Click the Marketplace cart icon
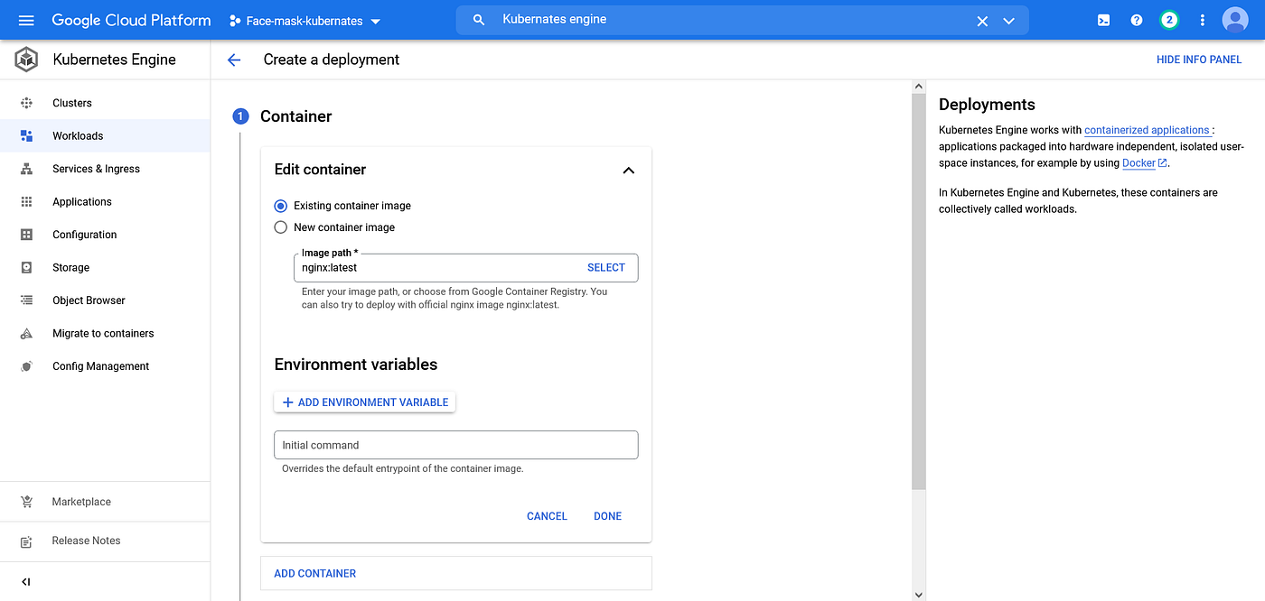This screenshot has width=1265, height=601. (26, 502)
